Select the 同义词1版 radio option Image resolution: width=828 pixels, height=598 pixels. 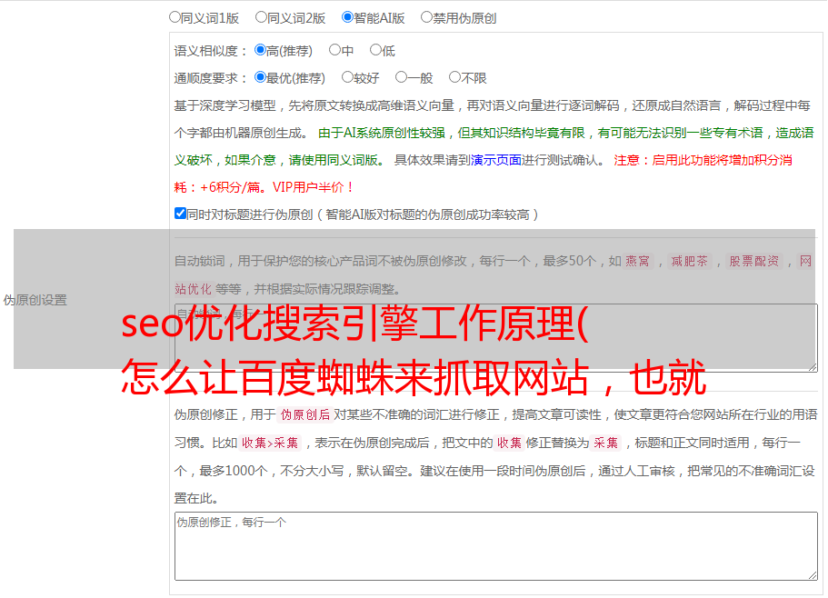coord(175,17)
